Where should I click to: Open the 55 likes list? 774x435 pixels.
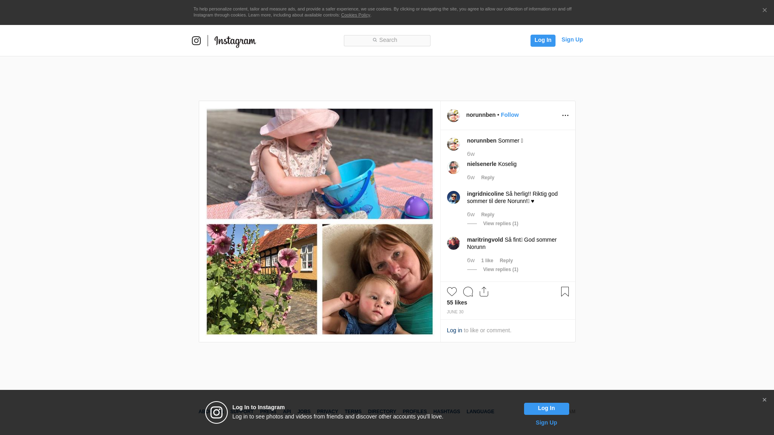click(457, 302)
